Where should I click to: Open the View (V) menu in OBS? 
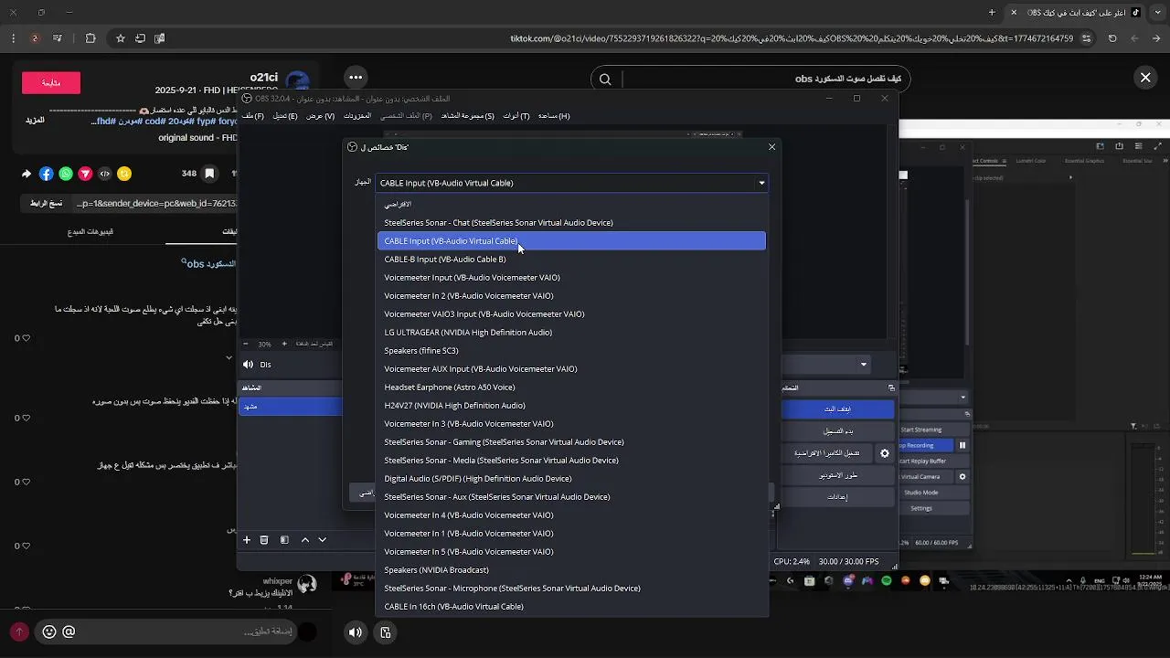[x=321, y=116]
